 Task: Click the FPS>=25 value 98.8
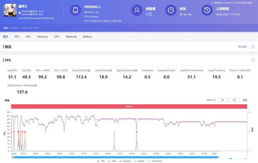[x=61, y=77]
